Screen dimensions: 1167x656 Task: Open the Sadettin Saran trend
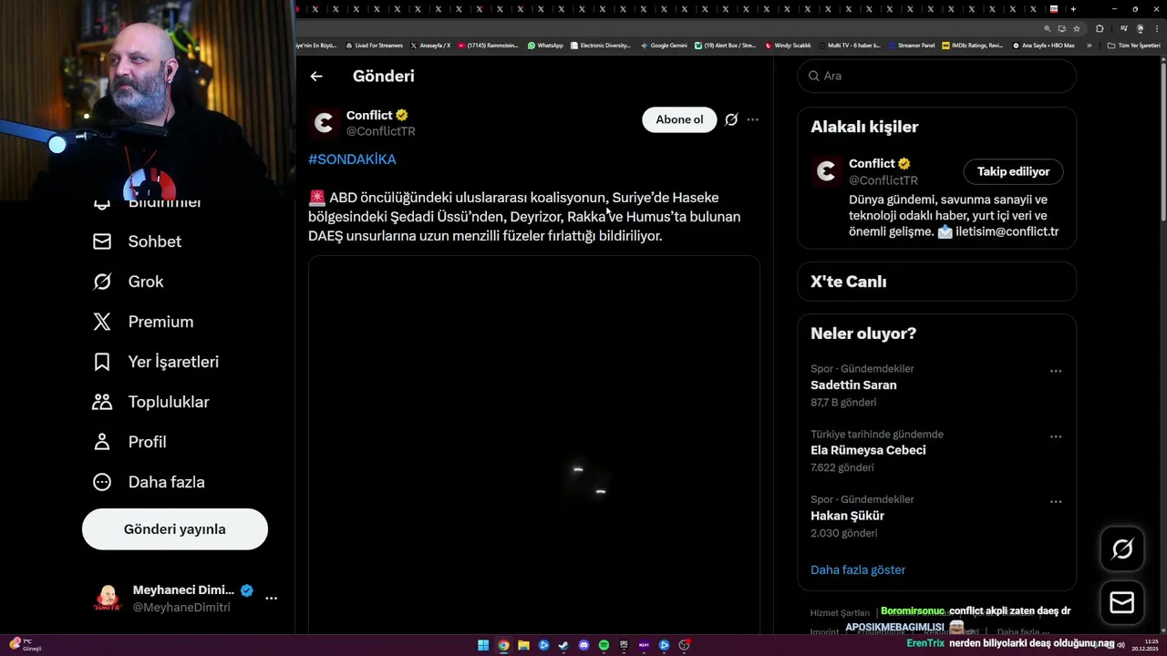(853, 385)
